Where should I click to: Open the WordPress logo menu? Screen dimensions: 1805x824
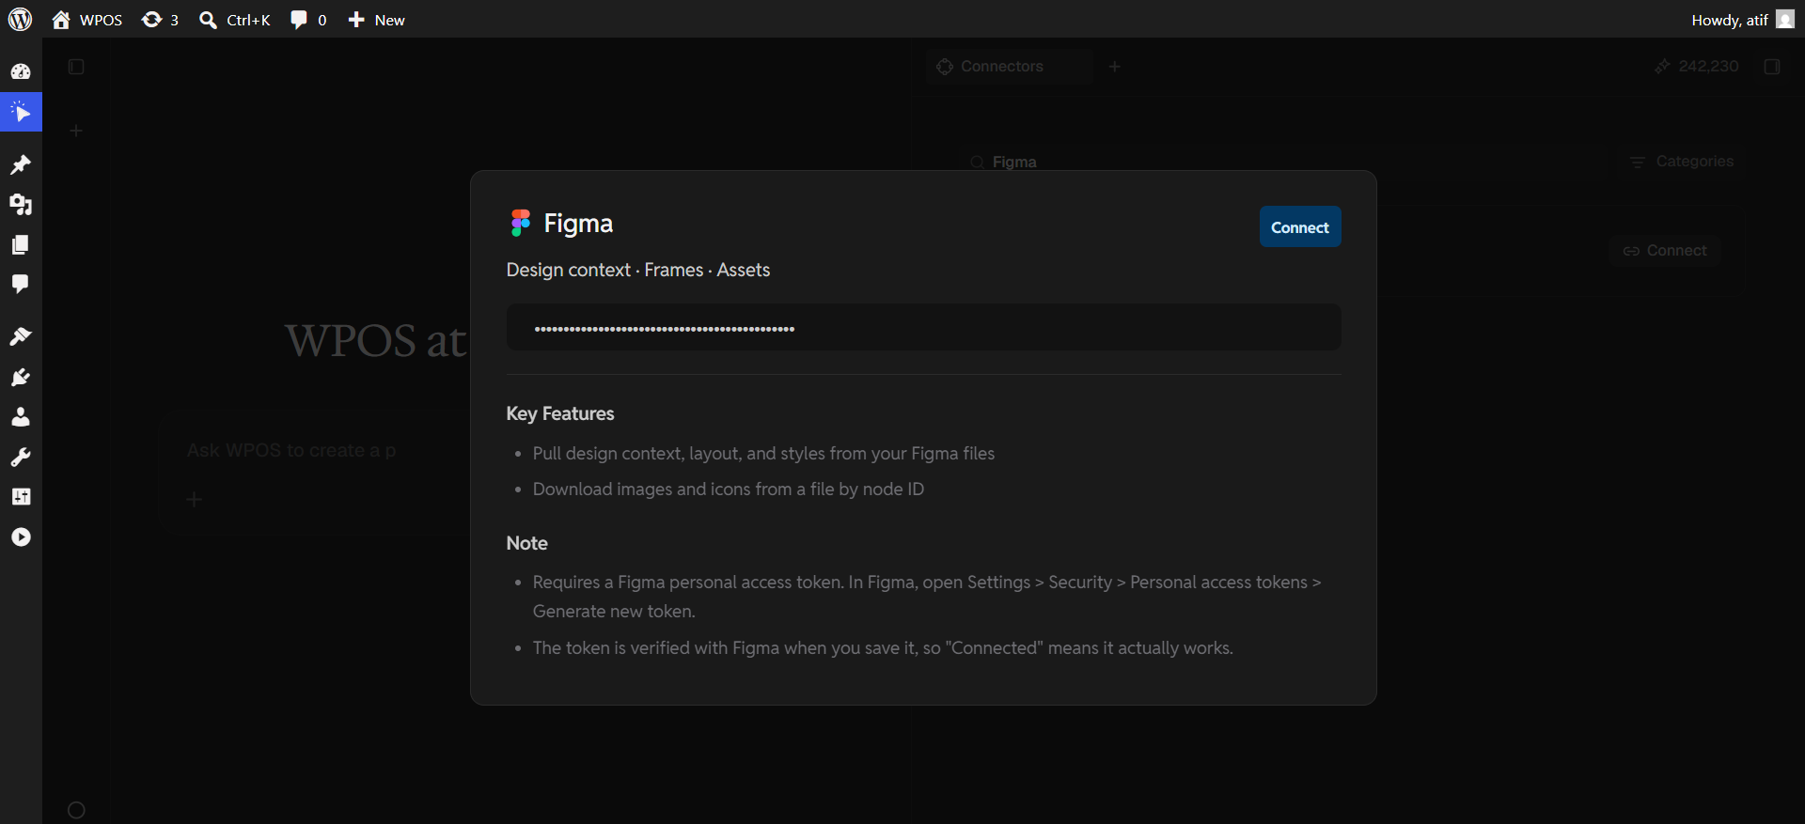[x=20, y=19]
